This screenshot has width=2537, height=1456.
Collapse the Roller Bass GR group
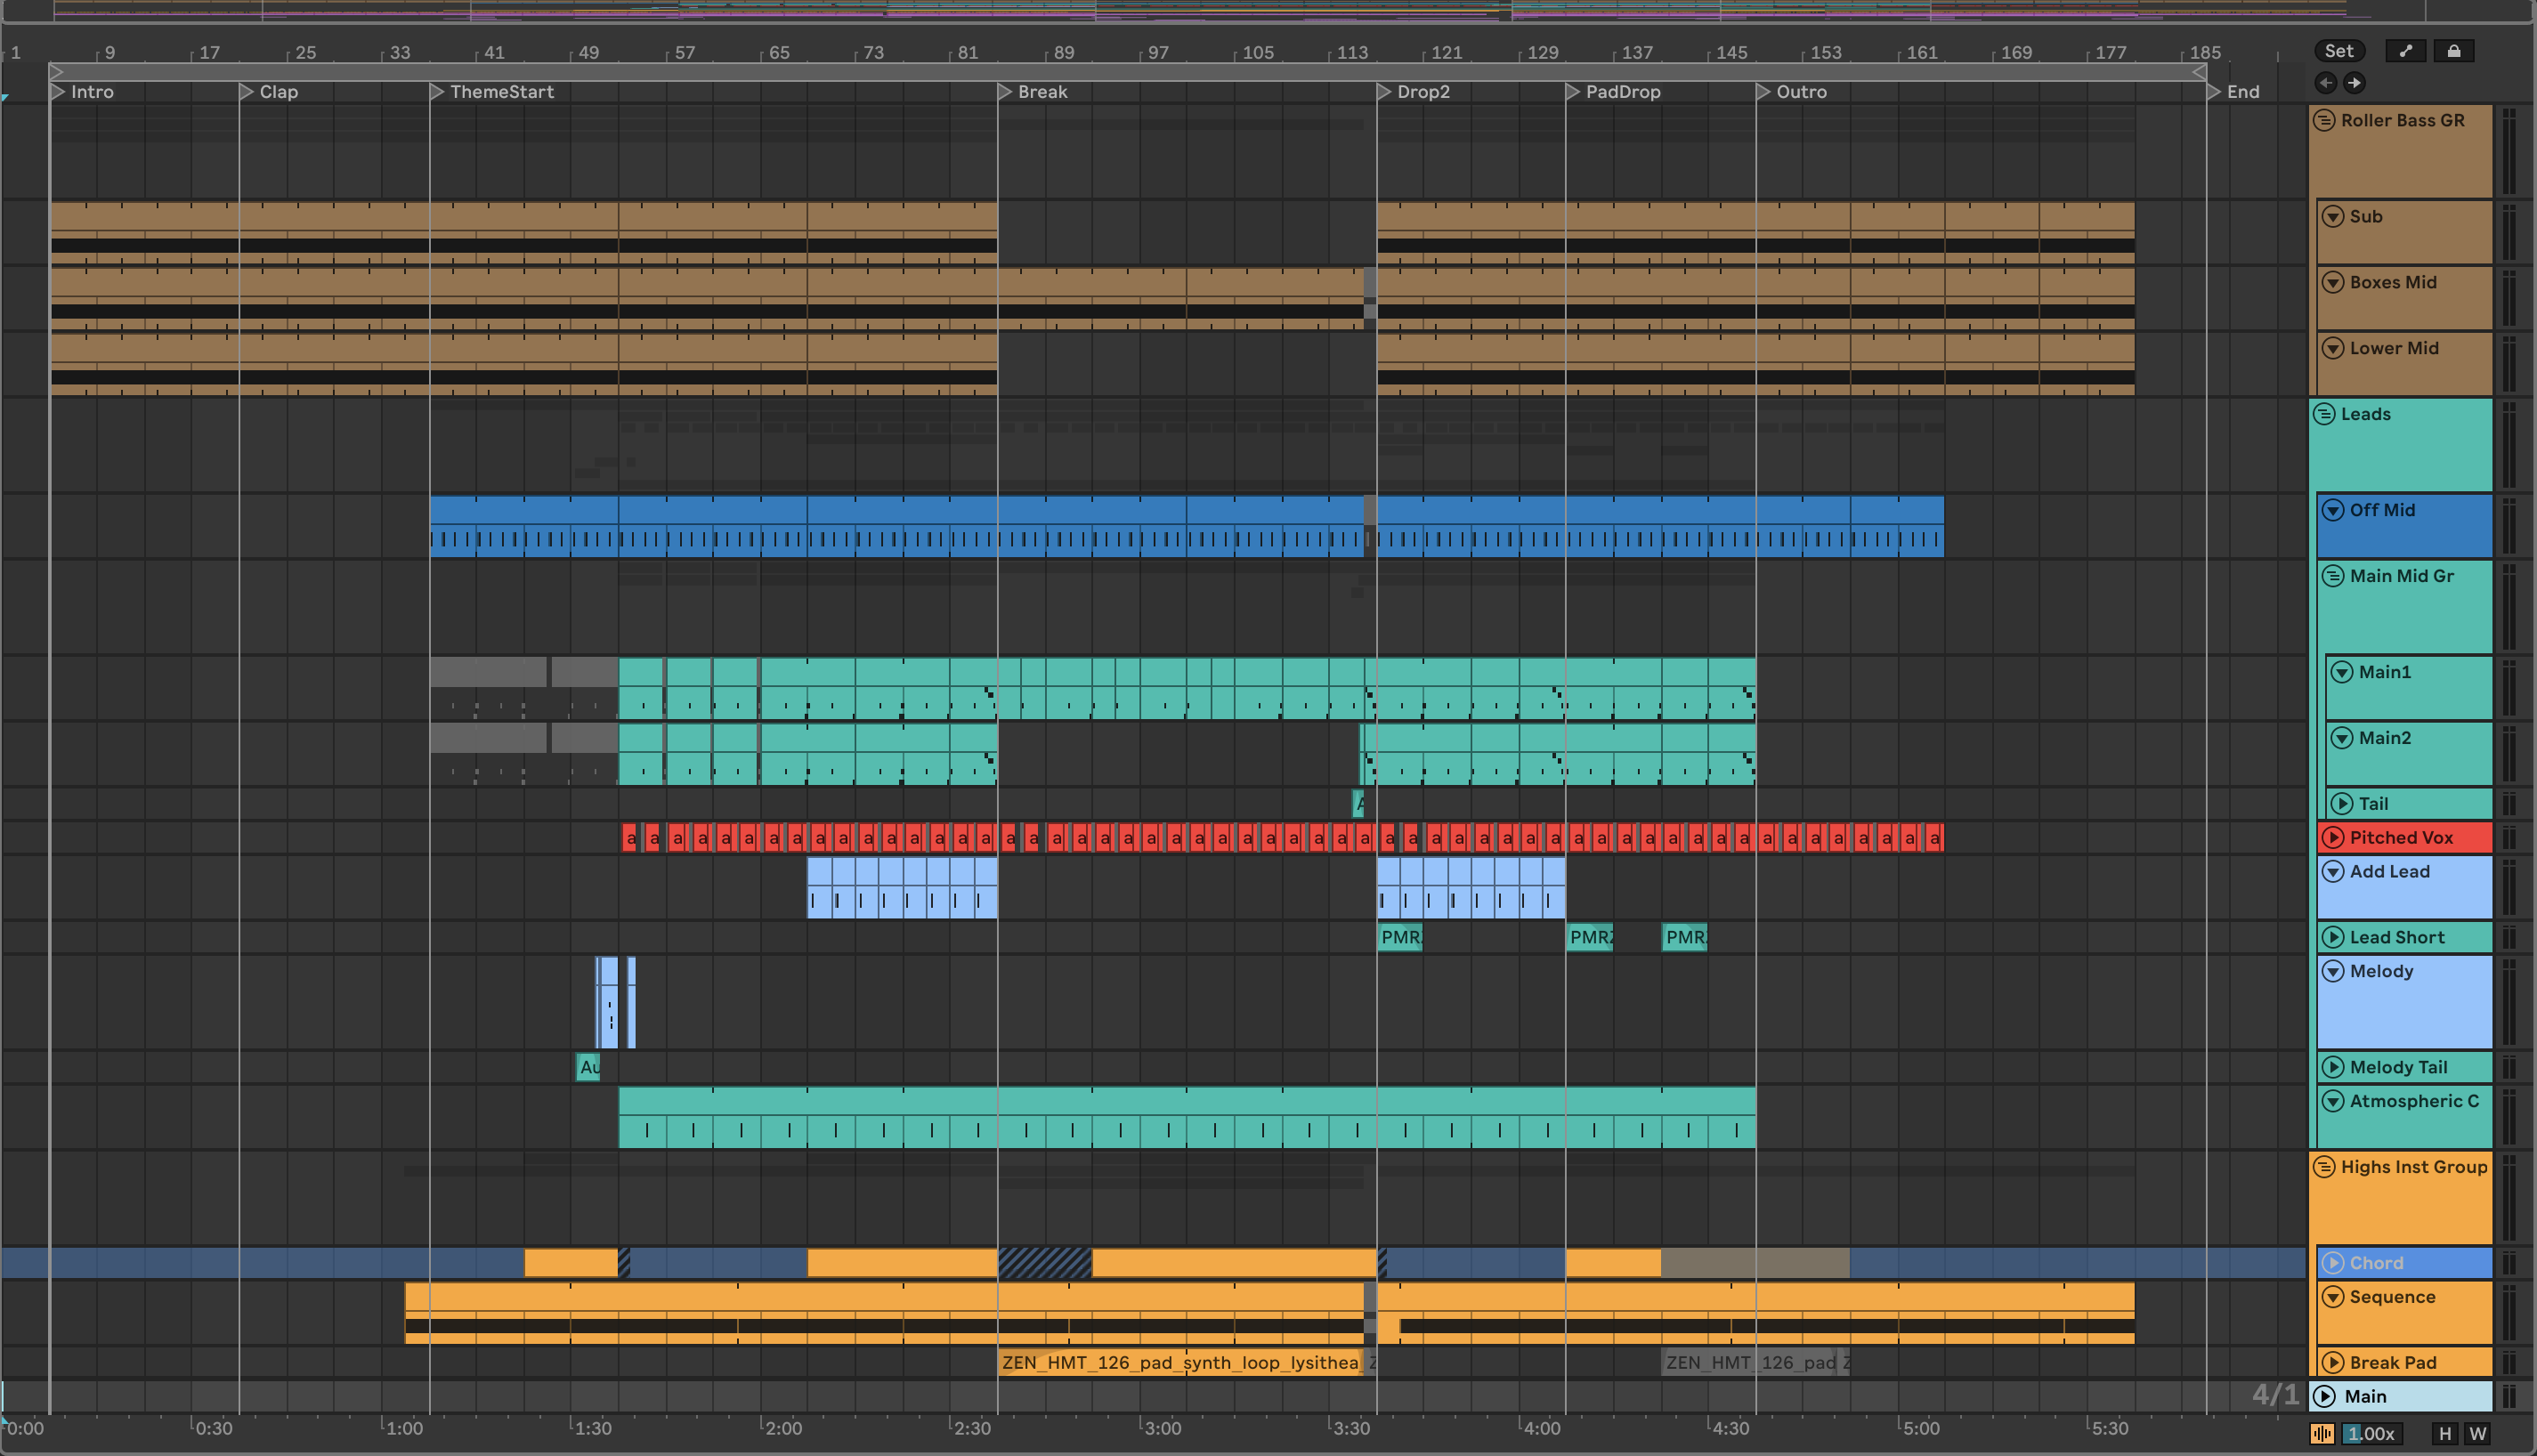click(2325, 120)
